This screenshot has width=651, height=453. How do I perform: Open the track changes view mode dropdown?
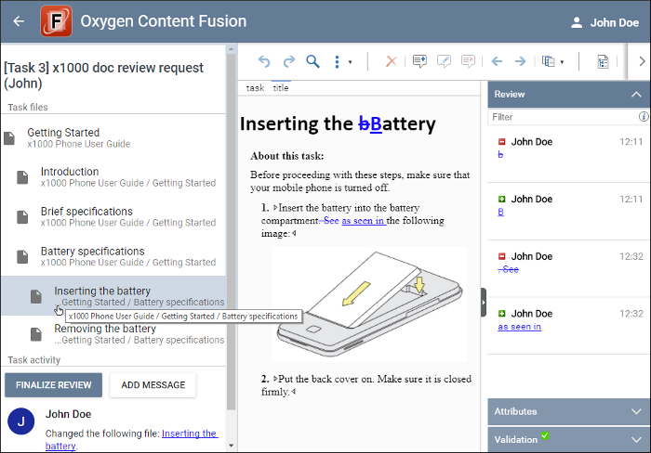click(553, 62)
